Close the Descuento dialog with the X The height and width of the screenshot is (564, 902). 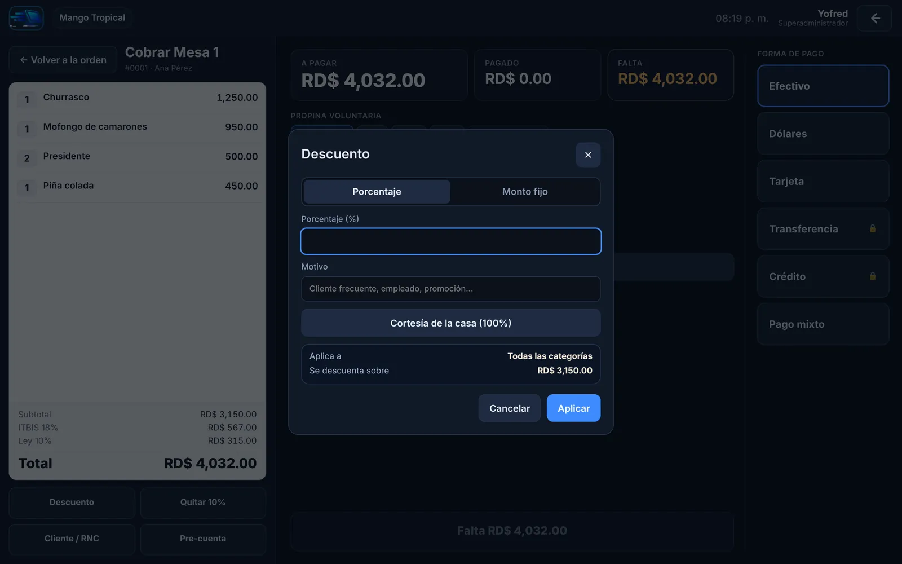[x=588, y=155]
